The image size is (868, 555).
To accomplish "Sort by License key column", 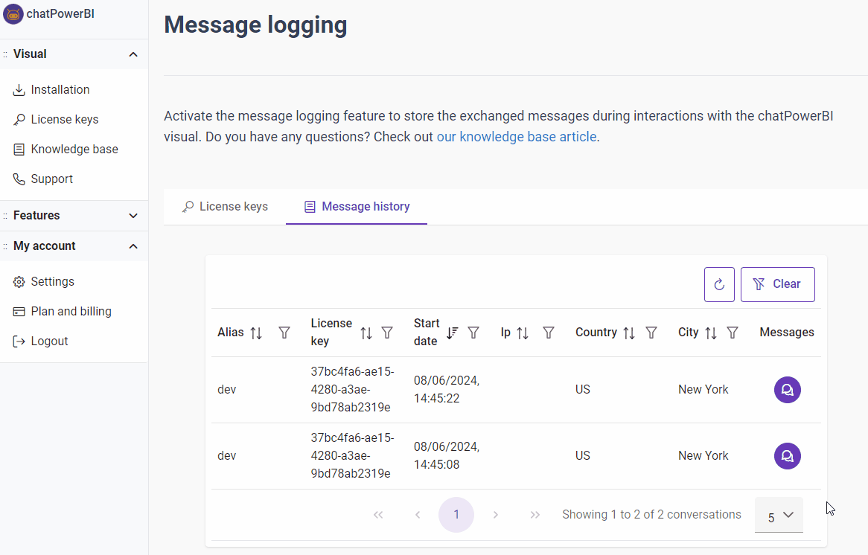I will [366, 333].
